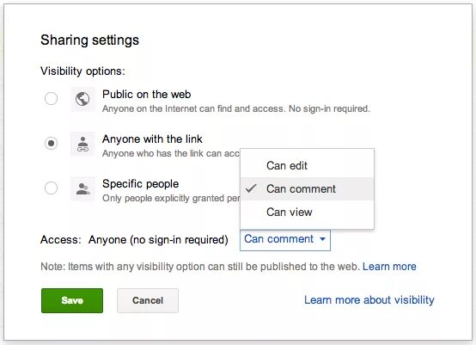This screenshot has width=476, height=345.
Task: Click the green Save button
Action: tap(72, 300)
